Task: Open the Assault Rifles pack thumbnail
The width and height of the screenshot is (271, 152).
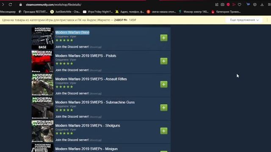Action: click(x=42, y=85)
